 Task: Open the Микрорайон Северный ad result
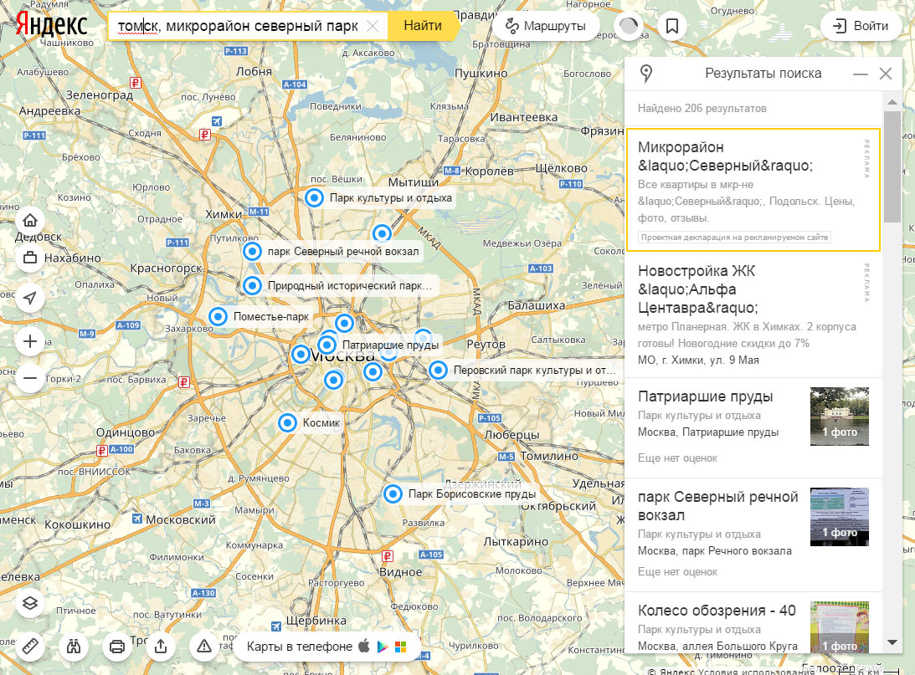tap(753, 190)
